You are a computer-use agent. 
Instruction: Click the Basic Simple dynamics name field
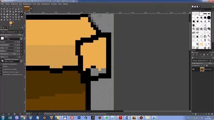point(12,61)
